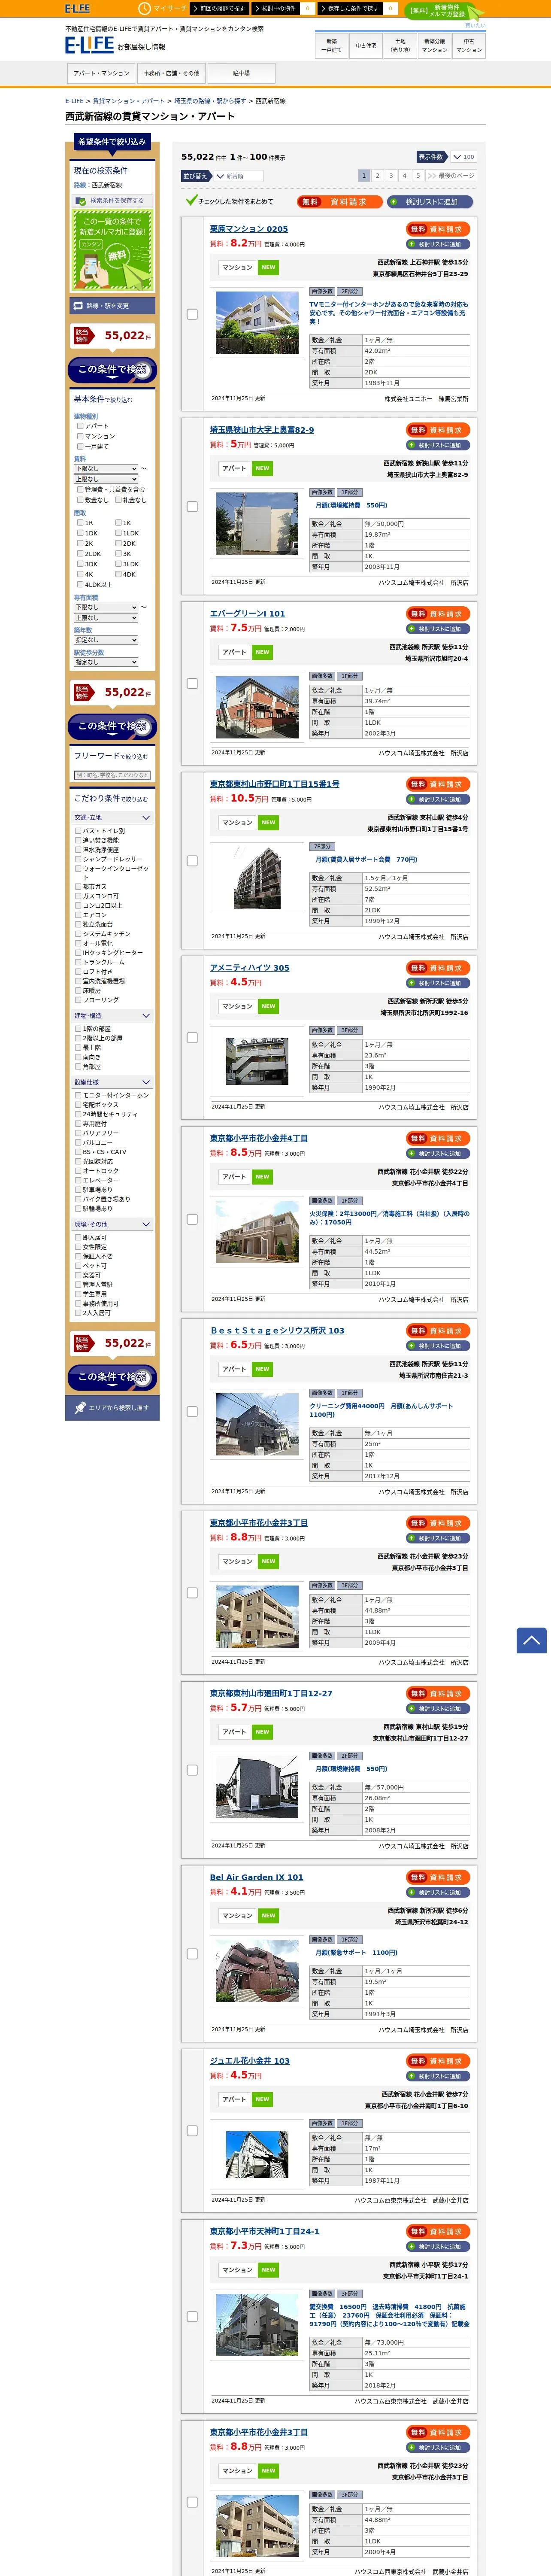Open 中古マンション menu item
Image resolution: width=551 pixels, height=2576 pixels.
click(x=469, y=45)
